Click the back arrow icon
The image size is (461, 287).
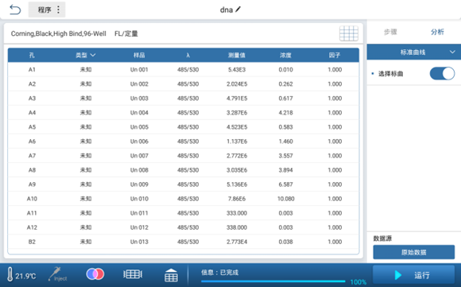15,10
